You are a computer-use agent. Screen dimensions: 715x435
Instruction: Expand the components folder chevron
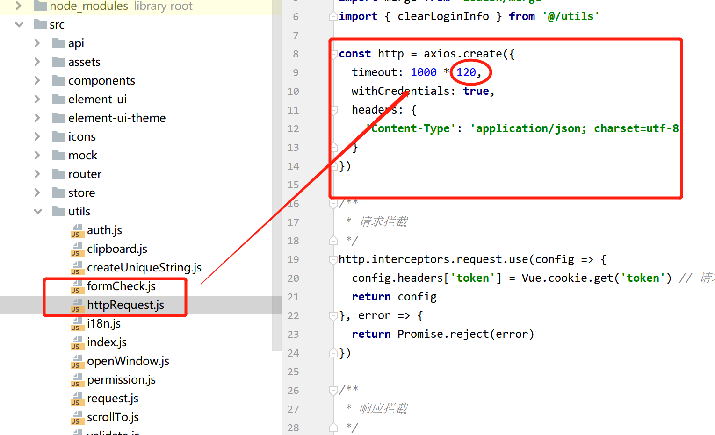[x=37, y=80]
